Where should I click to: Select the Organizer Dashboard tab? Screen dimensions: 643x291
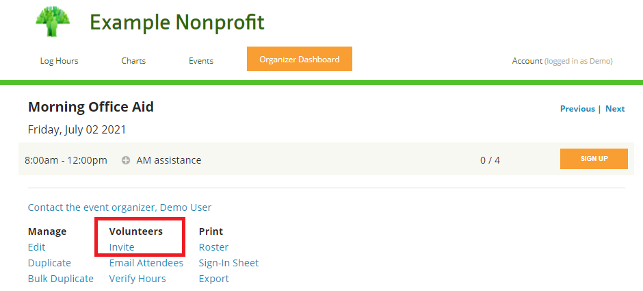click(x=299, y=60)
